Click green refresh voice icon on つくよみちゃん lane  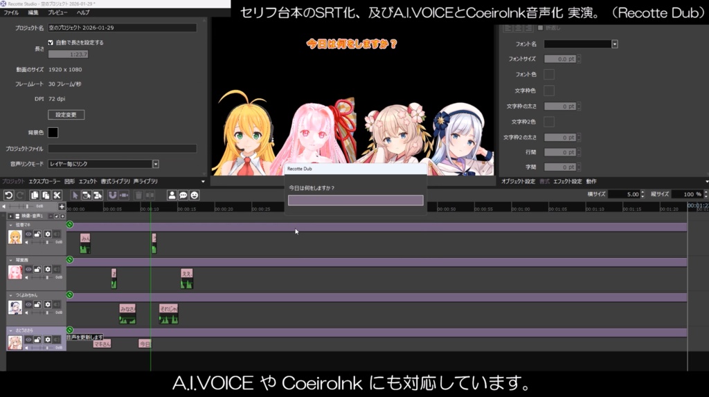(70, 295)
